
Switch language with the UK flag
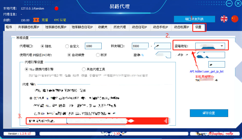[224, 19]
